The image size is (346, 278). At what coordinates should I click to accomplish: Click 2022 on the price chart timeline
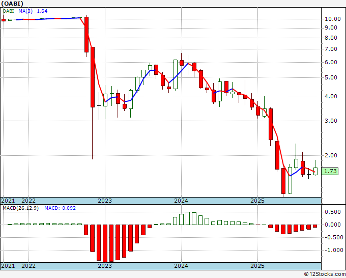point(28,201)
